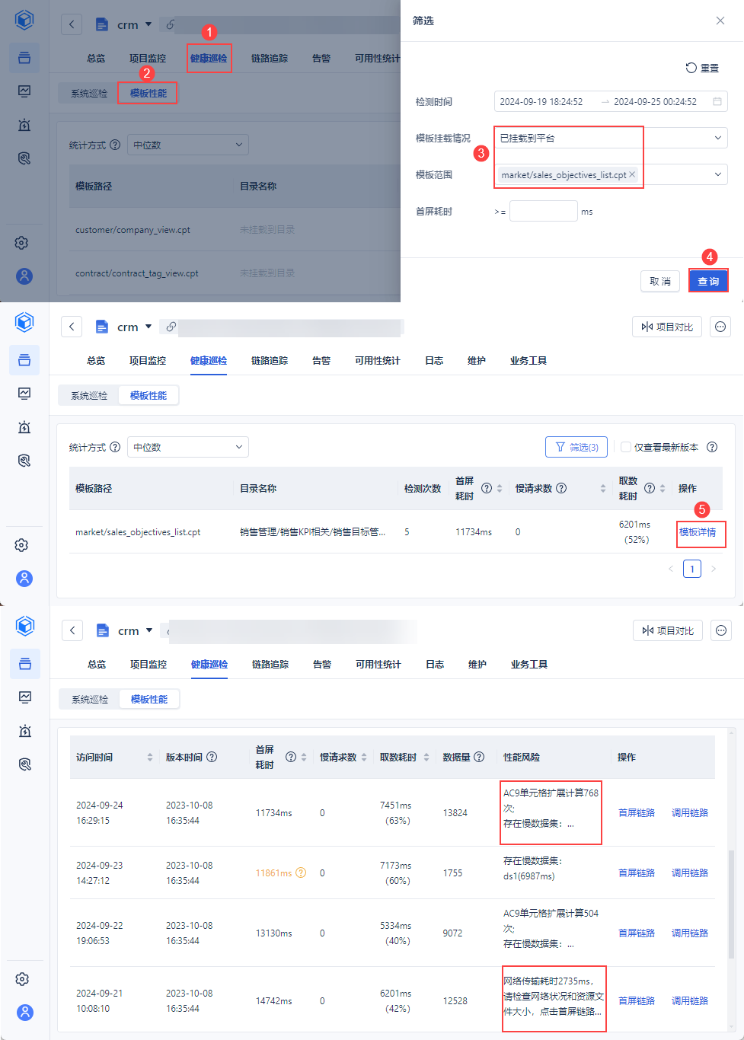
Task: Click sidebar monitor chart icon in detail records view
Action: coord(25,697)
